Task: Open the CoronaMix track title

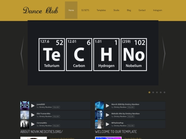Action: [x=42, y=123]
